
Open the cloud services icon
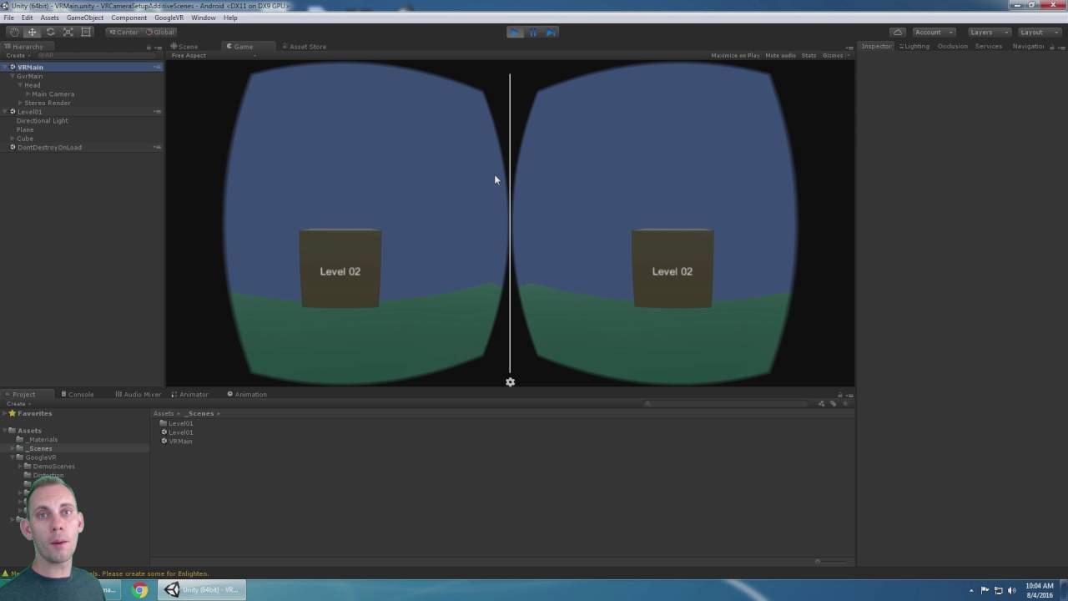(x=897, y=32)
